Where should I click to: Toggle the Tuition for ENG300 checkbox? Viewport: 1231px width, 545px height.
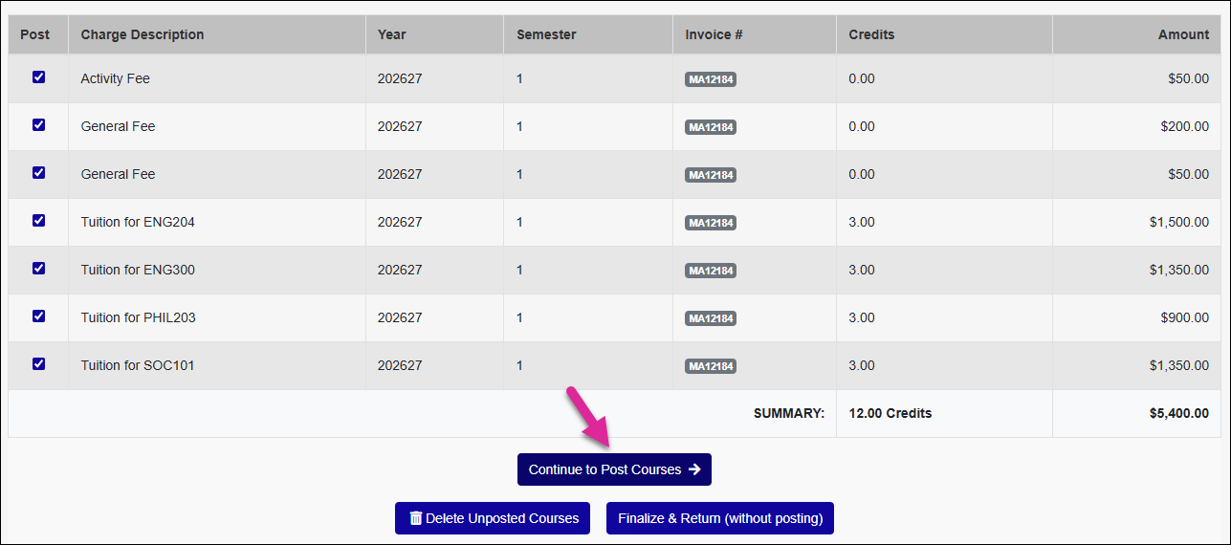click(38, 269)
